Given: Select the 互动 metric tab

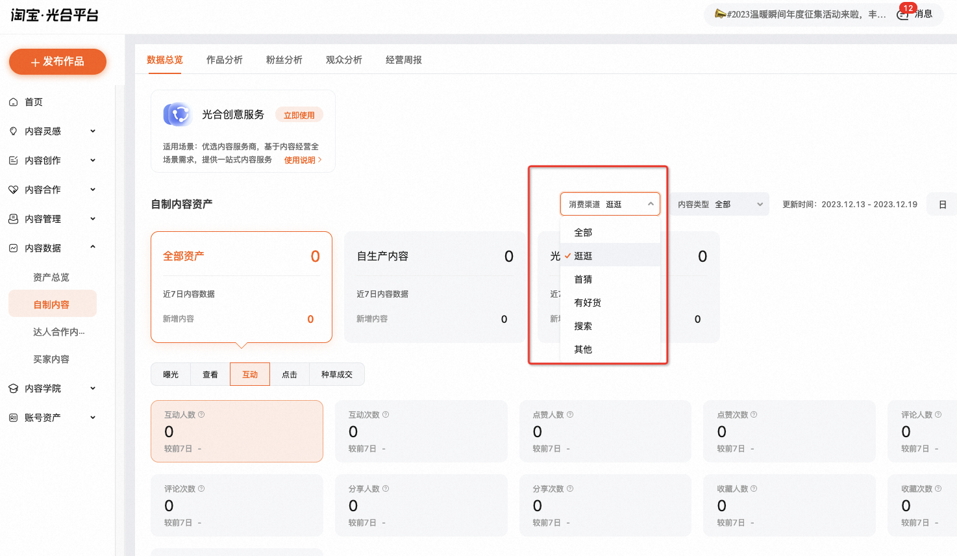Looking at the screenshot, I should [250, 374].
